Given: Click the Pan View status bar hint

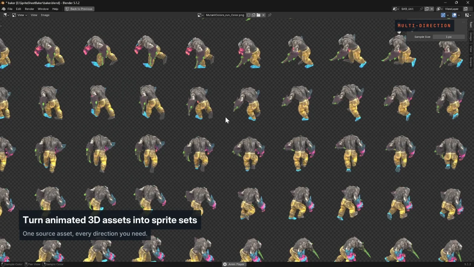Looking at the screenshot, I should (32, 264).
